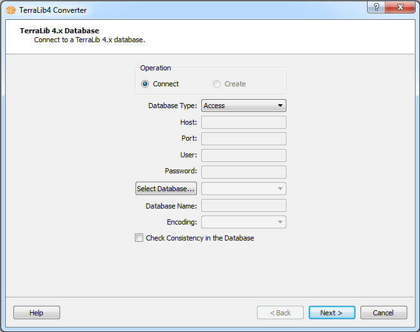Focus the Host input field
Image resolution: width=420 pixels, height=332 pixels.
(244, 122)
